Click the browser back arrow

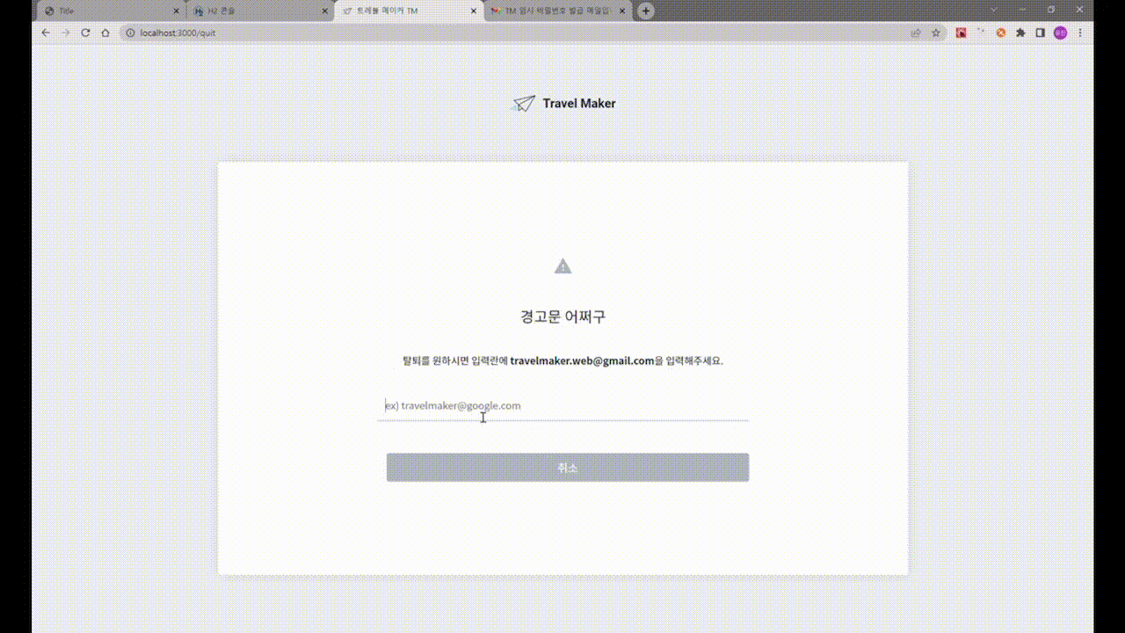[x=46, y=33]
